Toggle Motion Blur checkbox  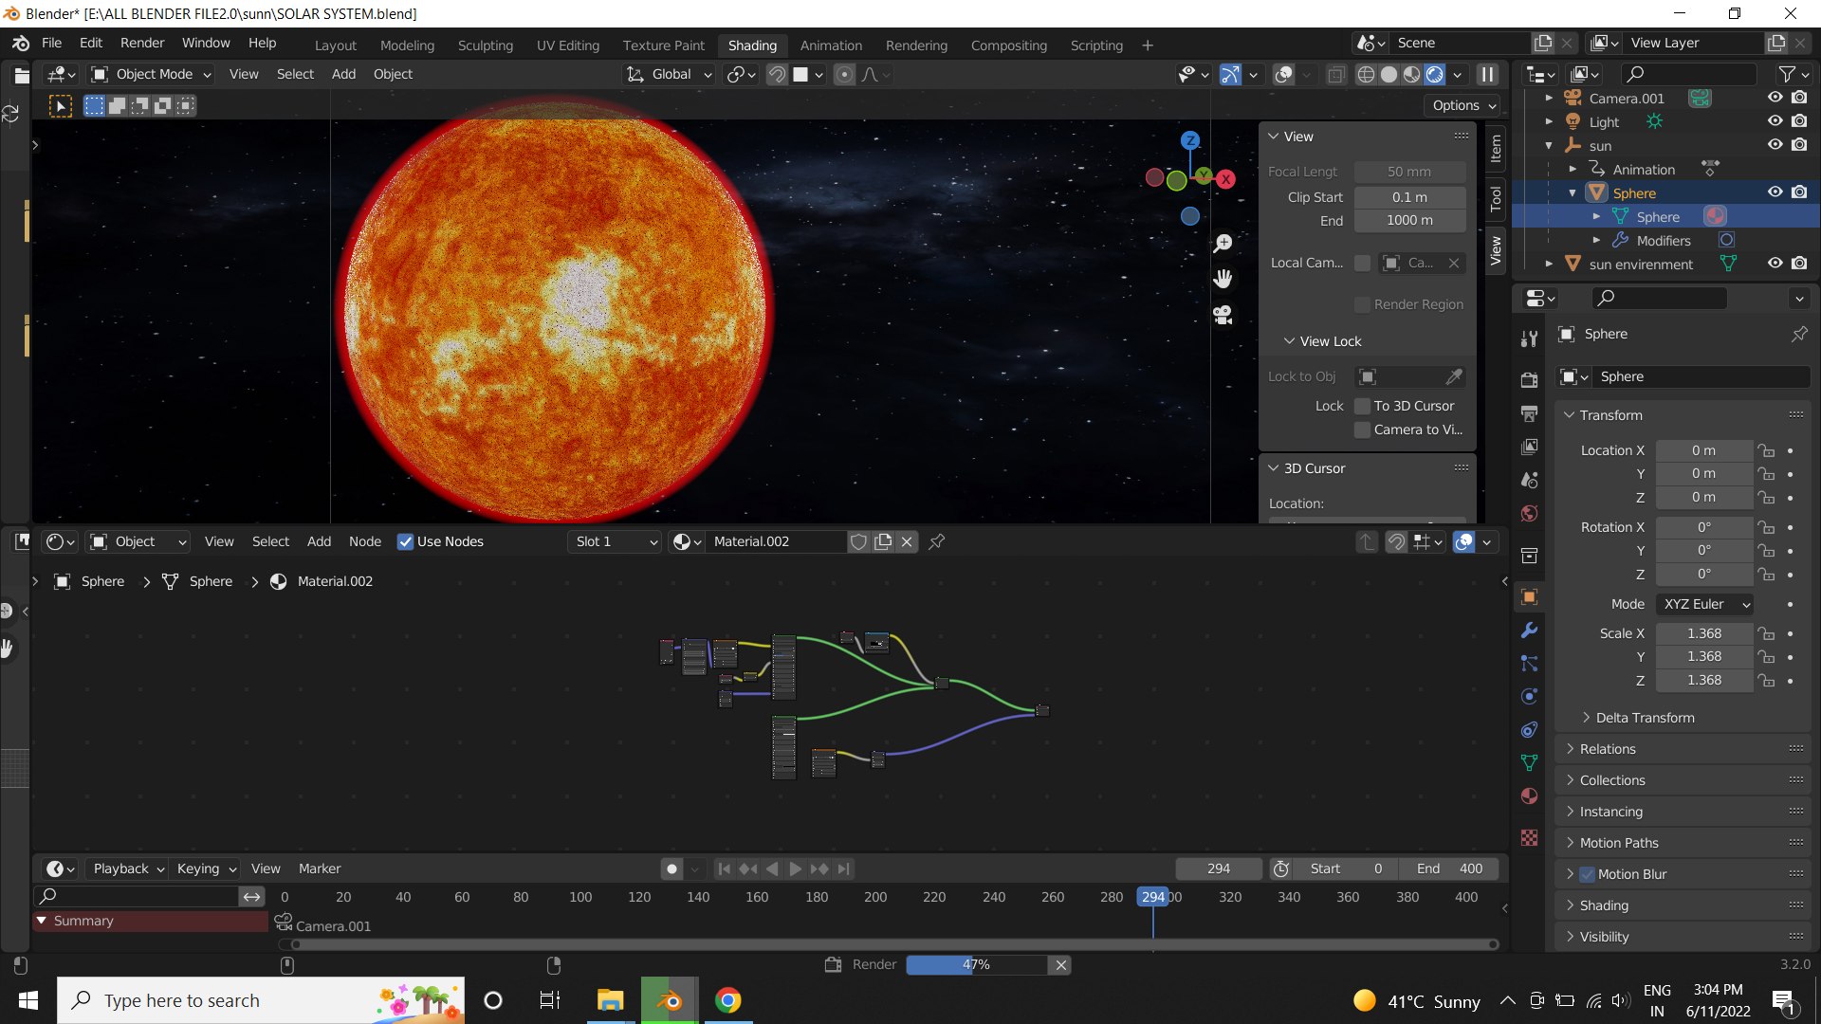tap(1588, 874)
